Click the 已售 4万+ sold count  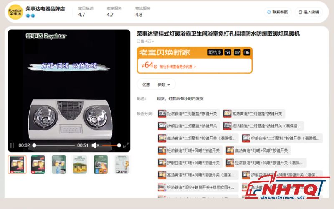(x=145, y=41)
